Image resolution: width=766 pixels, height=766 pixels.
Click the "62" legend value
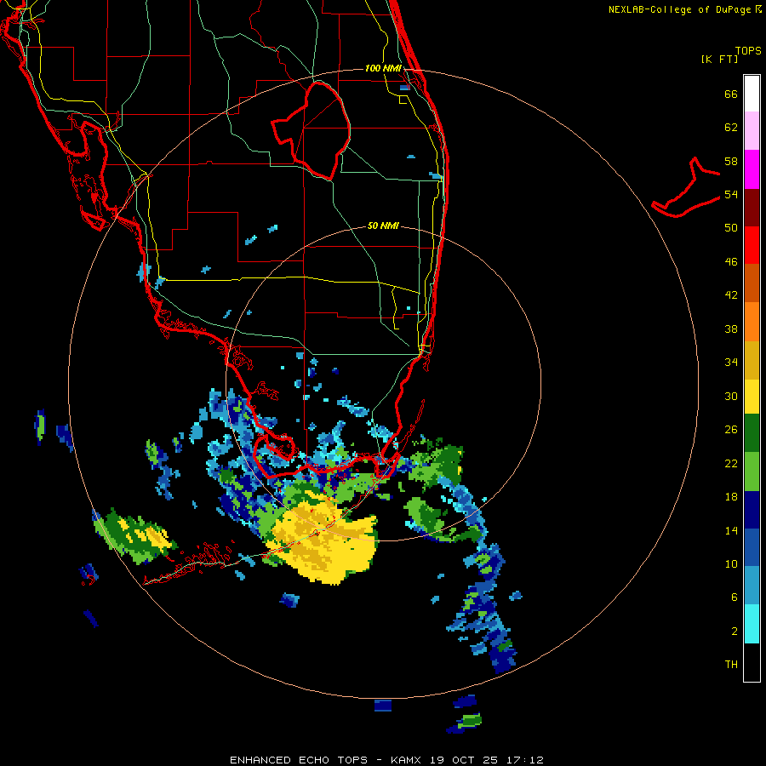pos(731,128)
